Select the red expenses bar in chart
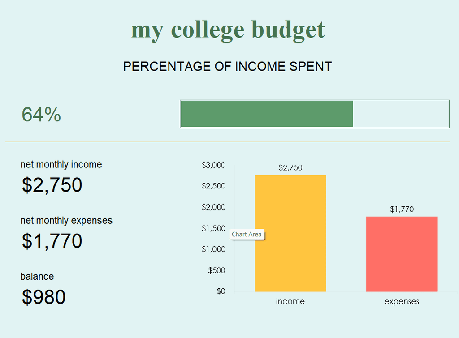This screenshot has width=459, height=338. pos(402,254)
